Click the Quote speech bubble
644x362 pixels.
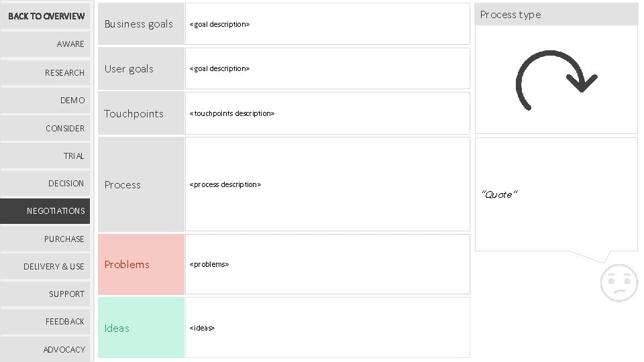coord(555,194)
